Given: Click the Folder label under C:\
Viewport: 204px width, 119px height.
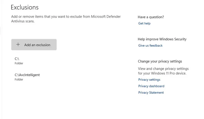Looking at the screenshot, I should pyautogui.click(x=19, y=63).
